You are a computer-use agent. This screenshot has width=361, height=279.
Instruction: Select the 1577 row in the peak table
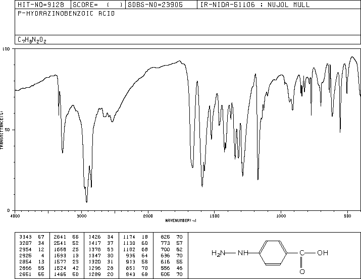point(66,262)
